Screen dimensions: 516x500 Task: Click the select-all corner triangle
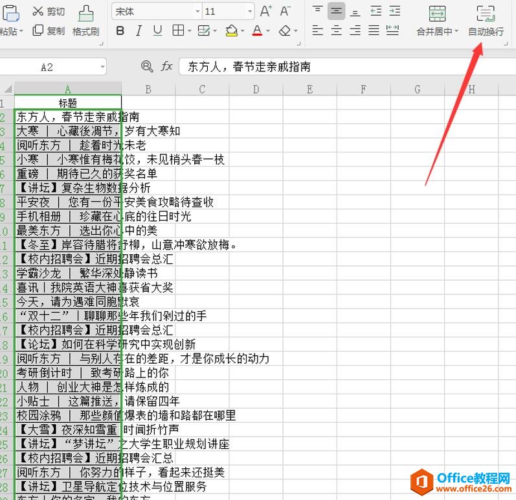click(8, 89)
